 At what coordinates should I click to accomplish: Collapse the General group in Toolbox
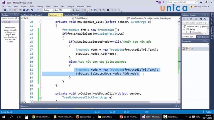[3, 22]
